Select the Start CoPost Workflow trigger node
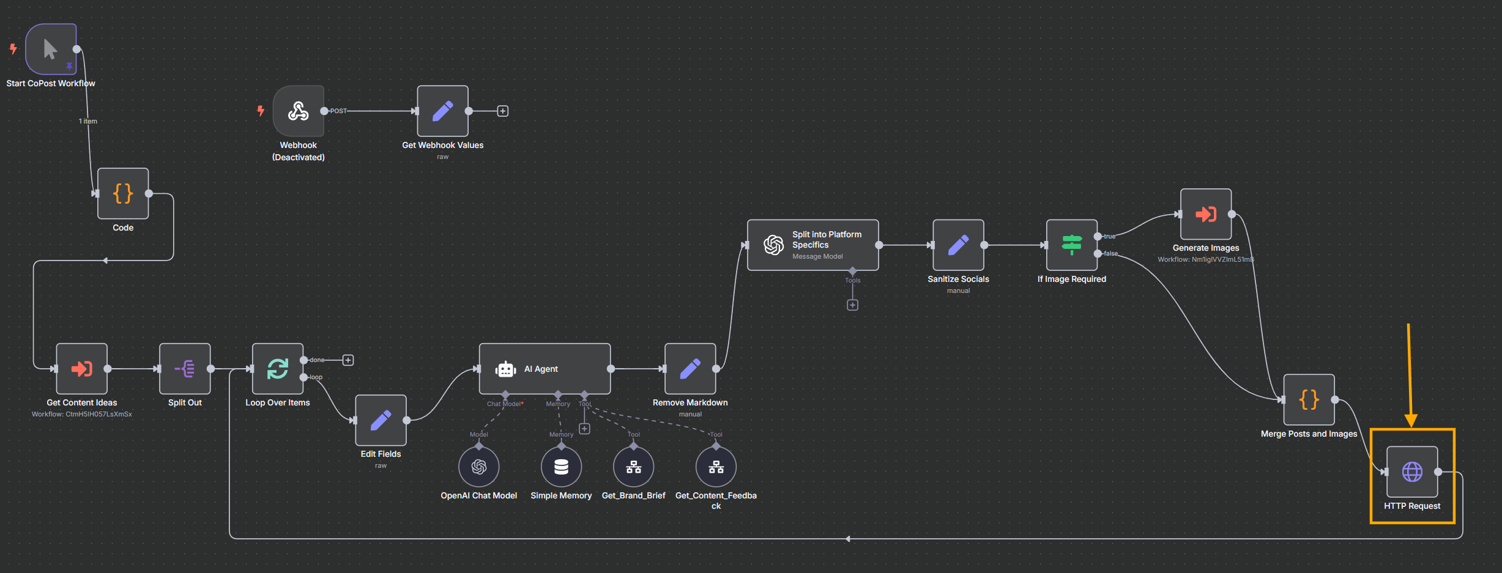1502x573 pixels. coord(51,49)
